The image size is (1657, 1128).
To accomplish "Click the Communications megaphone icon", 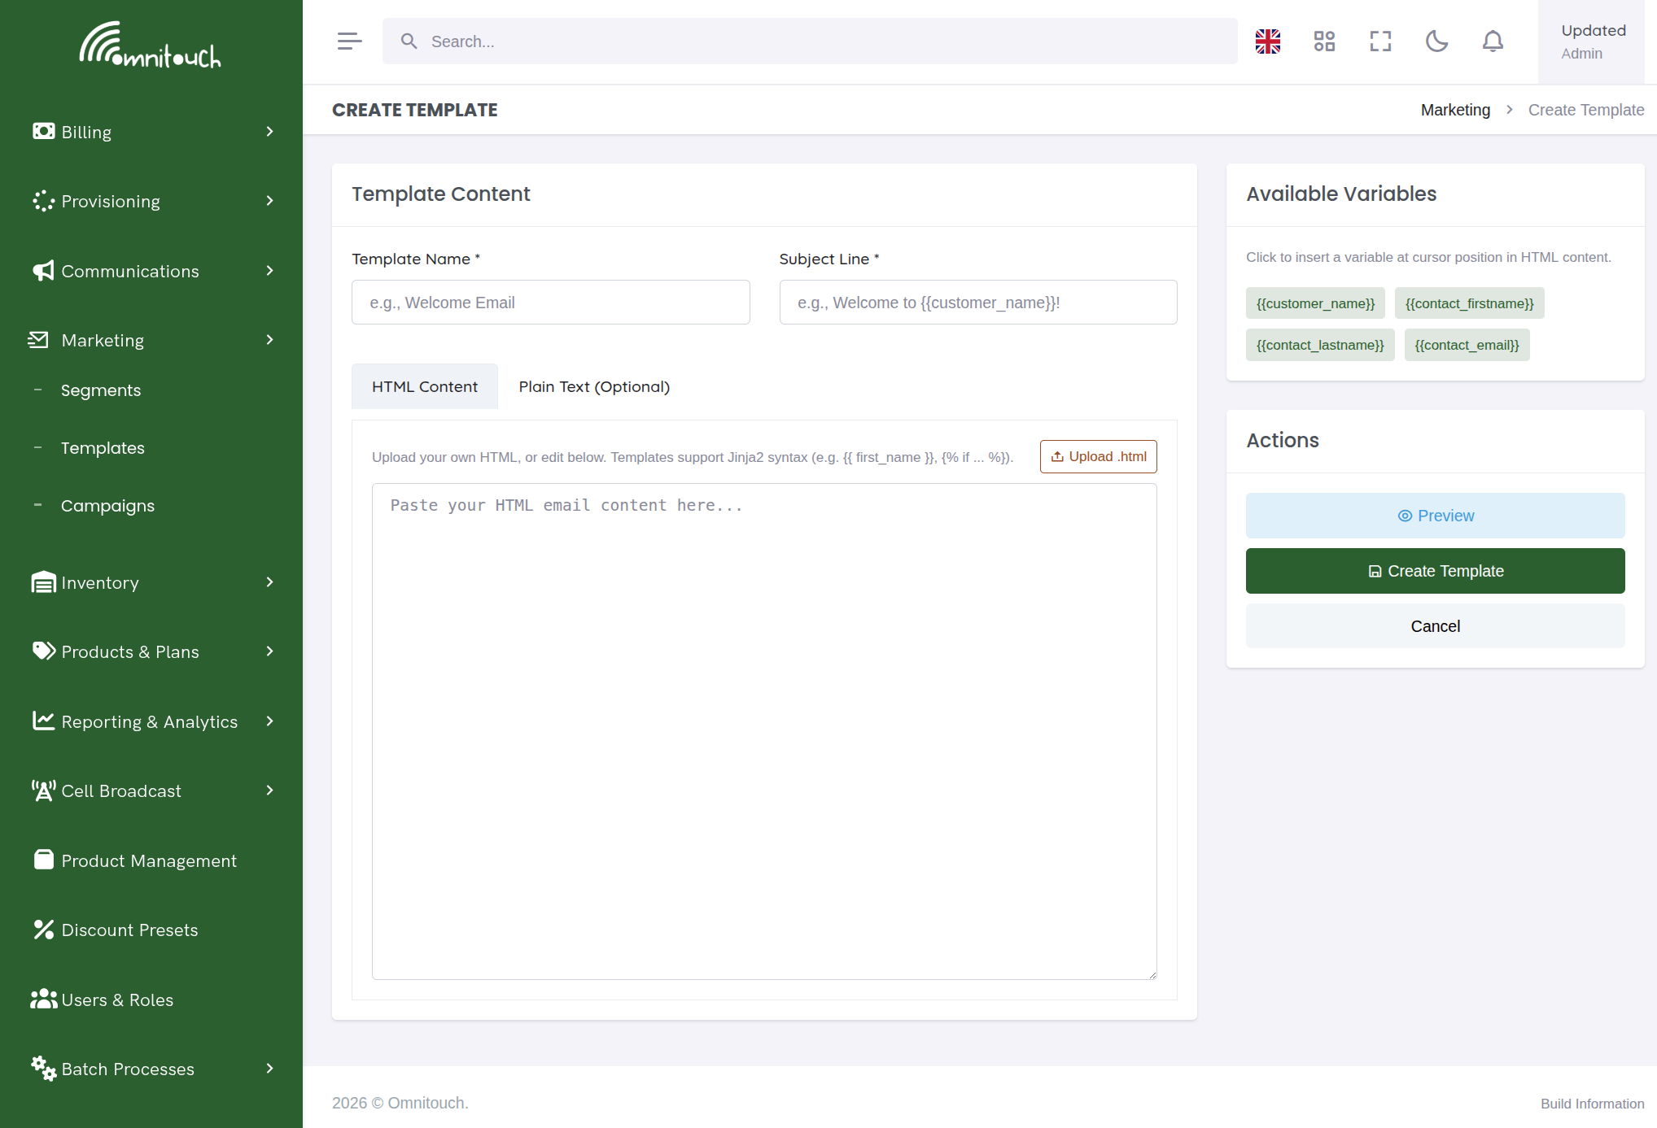I will 43,271.
